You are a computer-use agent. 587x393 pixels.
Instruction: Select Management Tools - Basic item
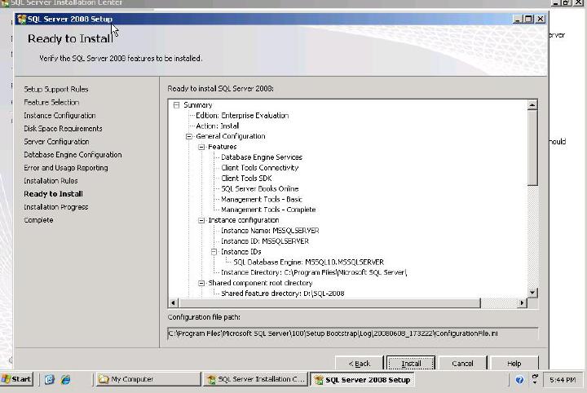pos(262,200)
